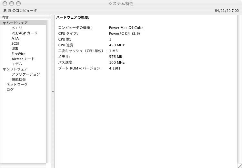Click the コンピュータの機種 label
Viewport: 242px width, 168px height.
75,28
